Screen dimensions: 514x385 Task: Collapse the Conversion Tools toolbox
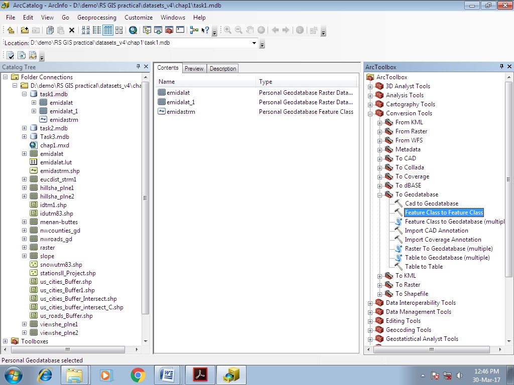370,114
